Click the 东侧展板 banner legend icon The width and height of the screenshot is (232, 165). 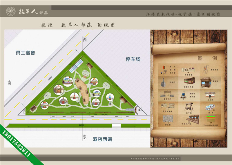point(189,69)
